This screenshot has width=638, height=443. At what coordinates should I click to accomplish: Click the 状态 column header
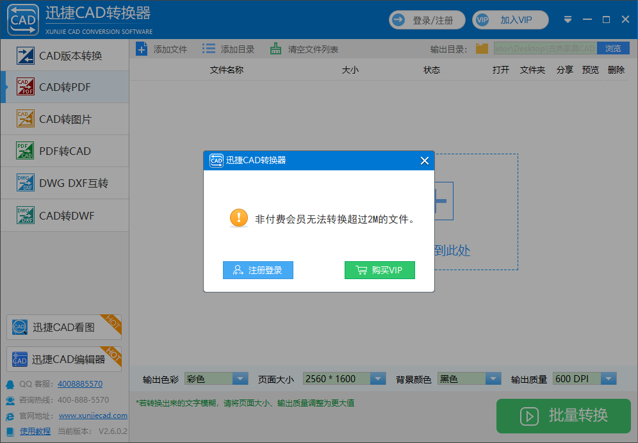coord(432,70)
